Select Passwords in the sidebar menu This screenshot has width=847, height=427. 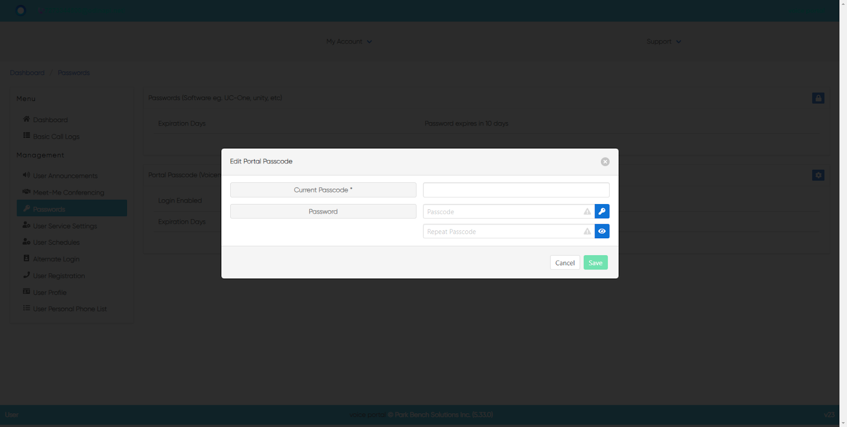(x=72, y=208)
